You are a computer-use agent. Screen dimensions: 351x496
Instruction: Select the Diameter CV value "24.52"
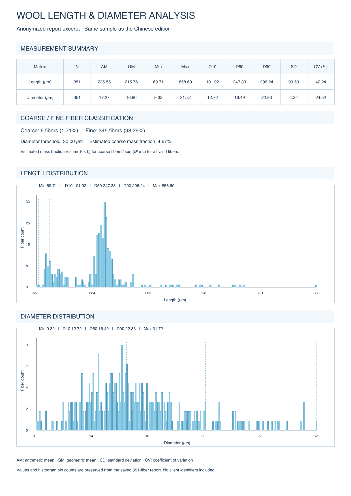point(321,98)
